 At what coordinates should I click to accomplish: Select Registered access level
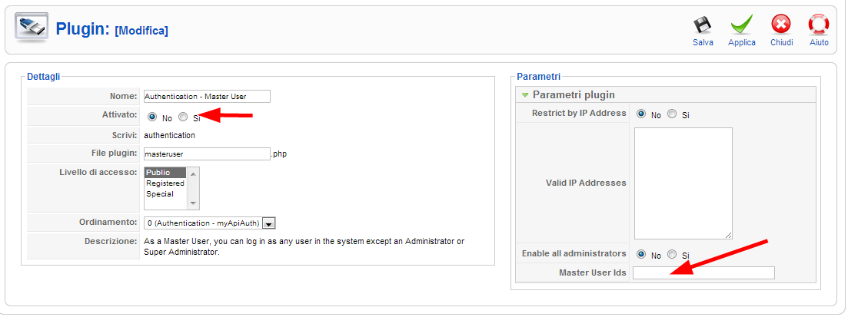pos(165,183)
